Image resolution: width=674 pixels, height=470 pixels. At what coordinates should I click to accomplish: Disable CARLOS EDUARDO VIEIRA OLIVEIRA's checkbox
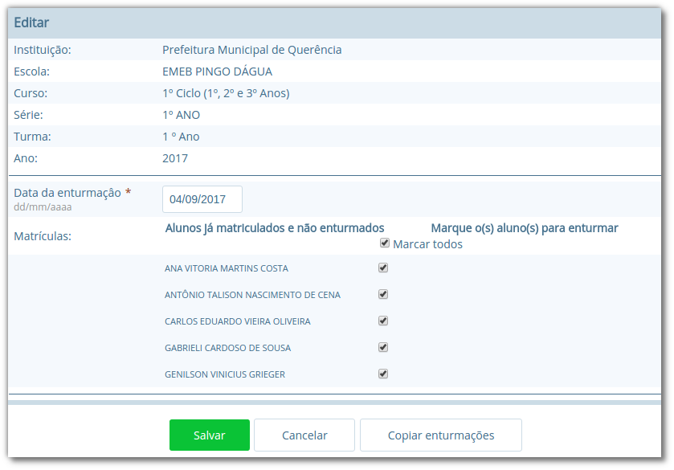383,320
